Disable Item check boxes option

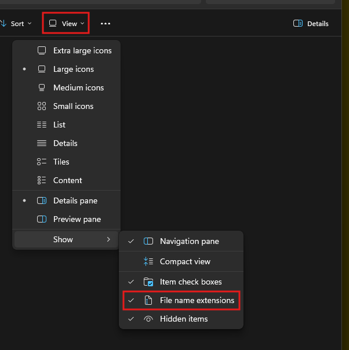[190, 282]
